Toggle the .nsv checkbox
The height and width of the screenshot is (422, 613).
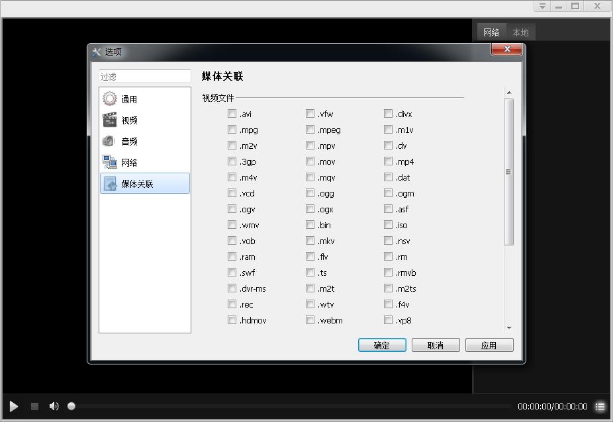(388, 241)
